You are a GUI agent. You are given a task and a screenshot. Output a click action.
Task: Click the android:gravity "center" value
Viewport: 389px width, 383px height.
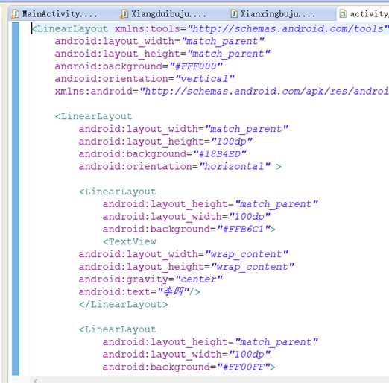coord(199,279)
